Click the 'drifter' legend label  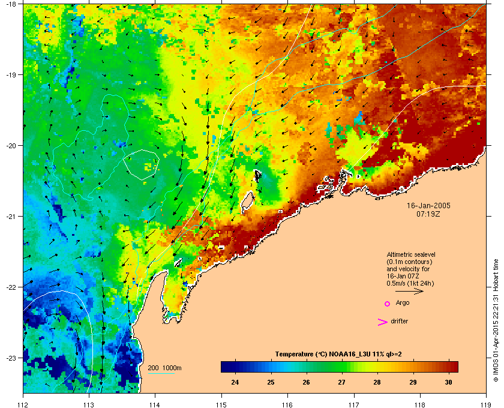coord(399,321)
